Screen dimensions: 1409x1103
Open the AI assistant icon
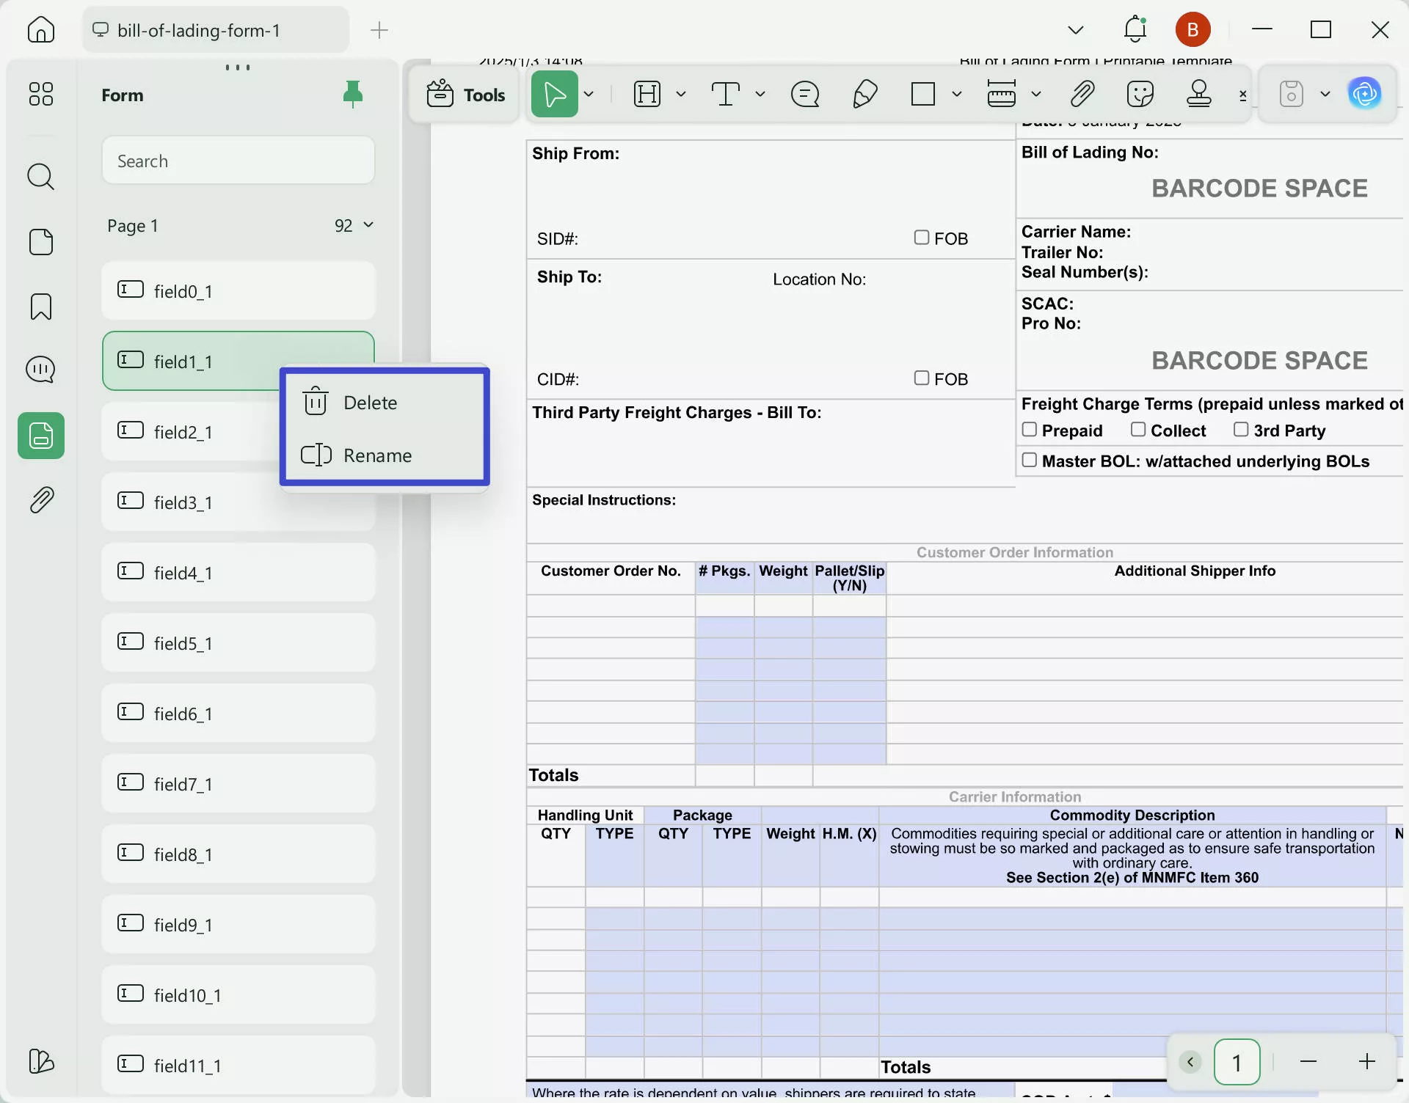click(x=1364, y=94)
